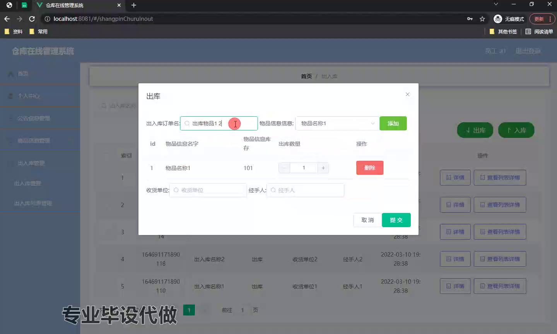This screenshot has width=557, height=334.
Task: Open 查看列表详情 for row 3
Action: pos(500,232)
